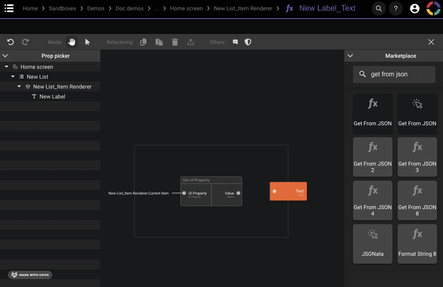The height and width of the screenshot is (287, 443).
Task: Select the JSONata marketplace tile
Action: pos(373,244)
